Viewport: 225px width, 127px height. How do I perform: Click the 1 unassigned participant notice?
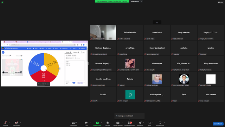click(129, 116)
